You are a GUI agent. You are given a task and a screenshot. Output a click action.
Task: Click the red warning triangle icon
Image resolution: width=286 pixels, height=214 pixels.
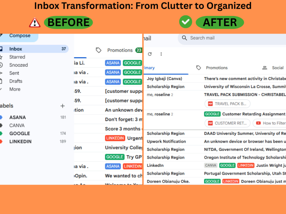[x=35, y=23]
